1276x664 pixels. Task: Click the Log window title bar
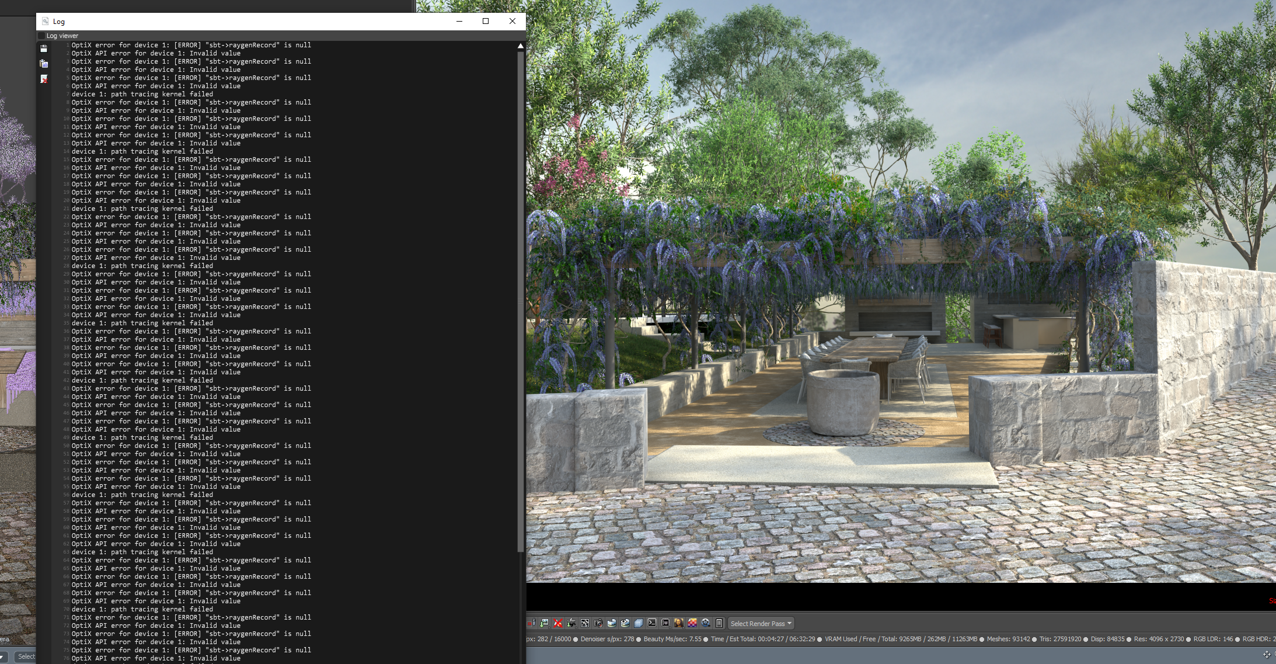pos(233,21)
